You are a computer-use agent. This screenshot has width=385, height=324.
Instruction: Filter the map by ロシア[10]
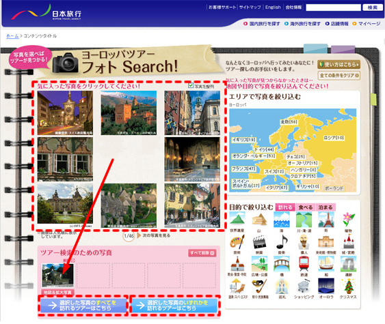click(x=334, y=138)
